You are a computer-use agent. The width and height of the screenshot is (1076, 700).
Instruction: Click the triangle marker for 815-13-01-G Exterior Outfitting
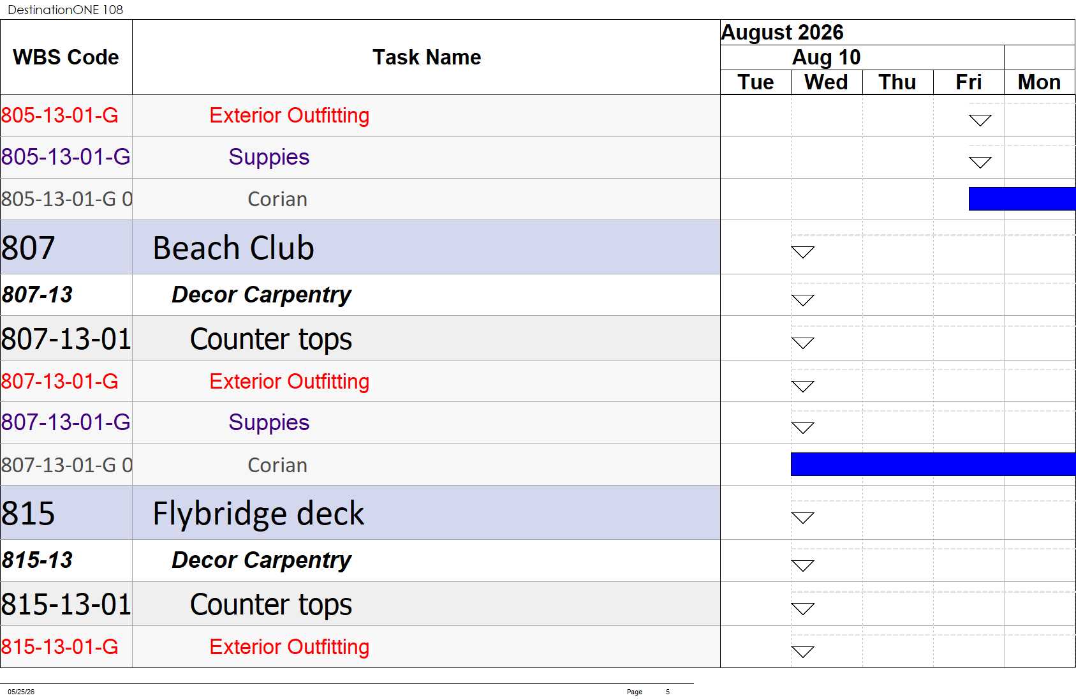click(802, 652)
